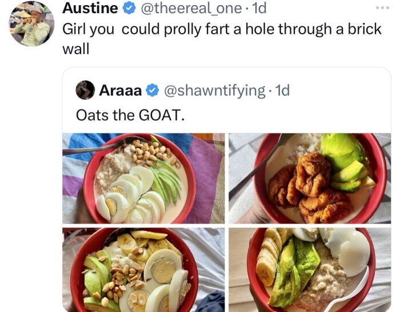Viewport: 400px width, 312px height.
Task: Open the oats with fried chicken photo
Action: tap(310, 179)
